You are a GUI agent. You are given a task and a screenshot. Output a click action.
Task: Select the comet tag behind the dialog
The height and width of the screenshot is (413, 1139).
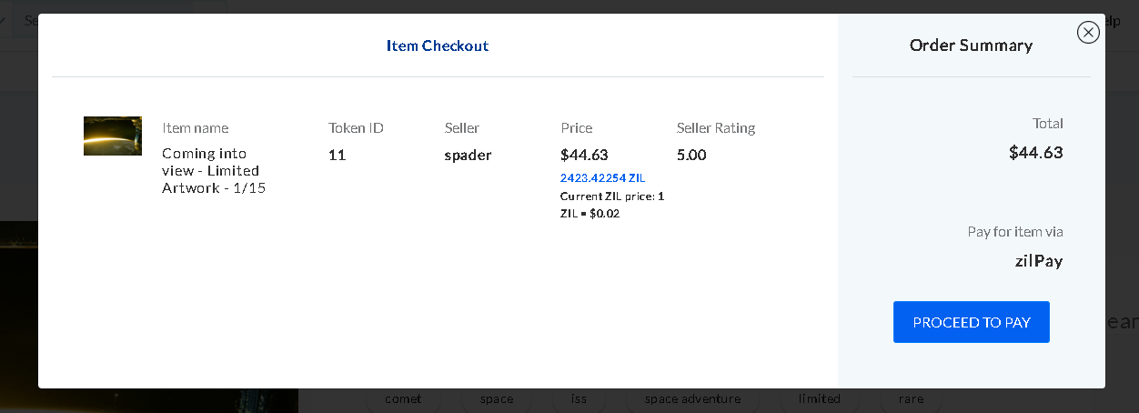pyautogui.click(x=403, y=398)
